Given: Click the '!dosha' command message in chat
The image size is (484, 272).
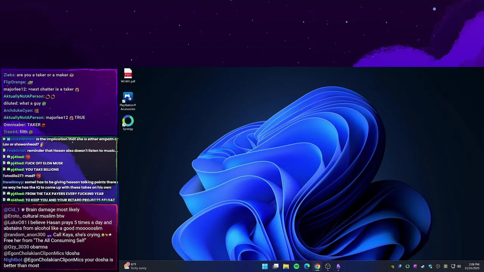Looking at the screenshot, I should coord(72,253).
